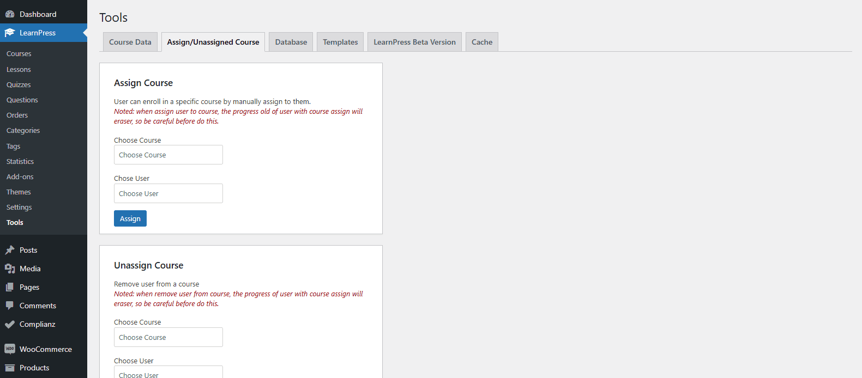Click the Dashboard gauge icon
This screenshot has width=862, height=378.
[10, 14]
